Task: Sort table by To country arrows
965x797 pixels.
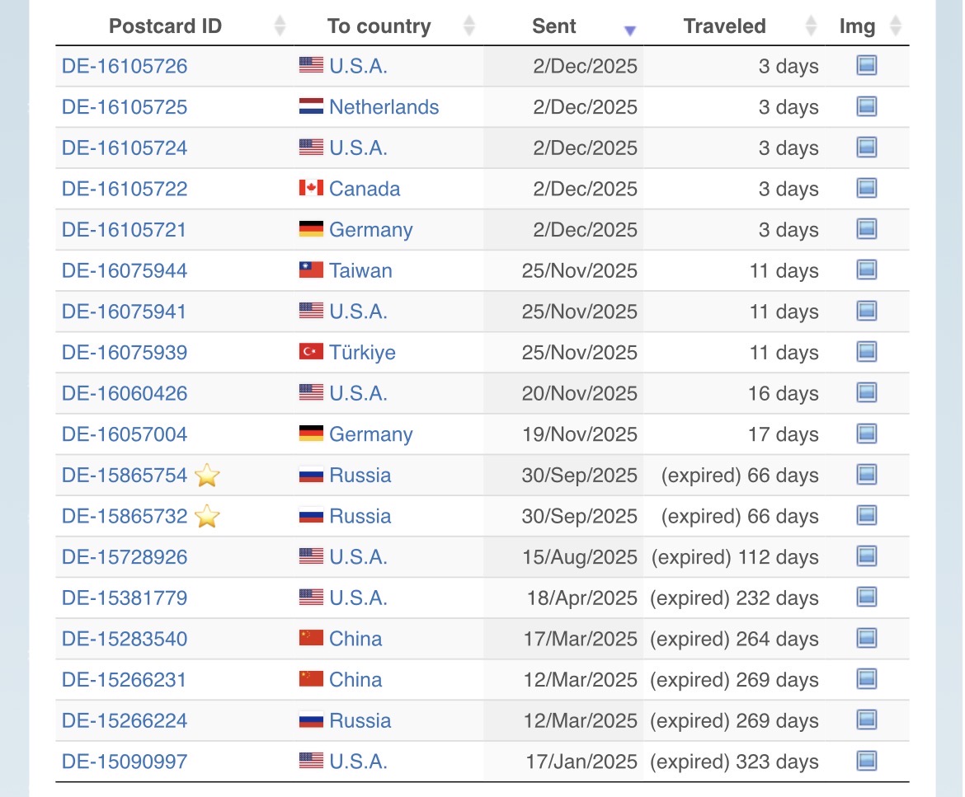Action: pos(468,26)
